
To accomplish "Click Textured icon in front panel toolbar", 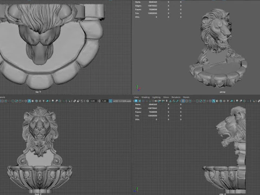I will pyautogui.click(x=40, y=101).
